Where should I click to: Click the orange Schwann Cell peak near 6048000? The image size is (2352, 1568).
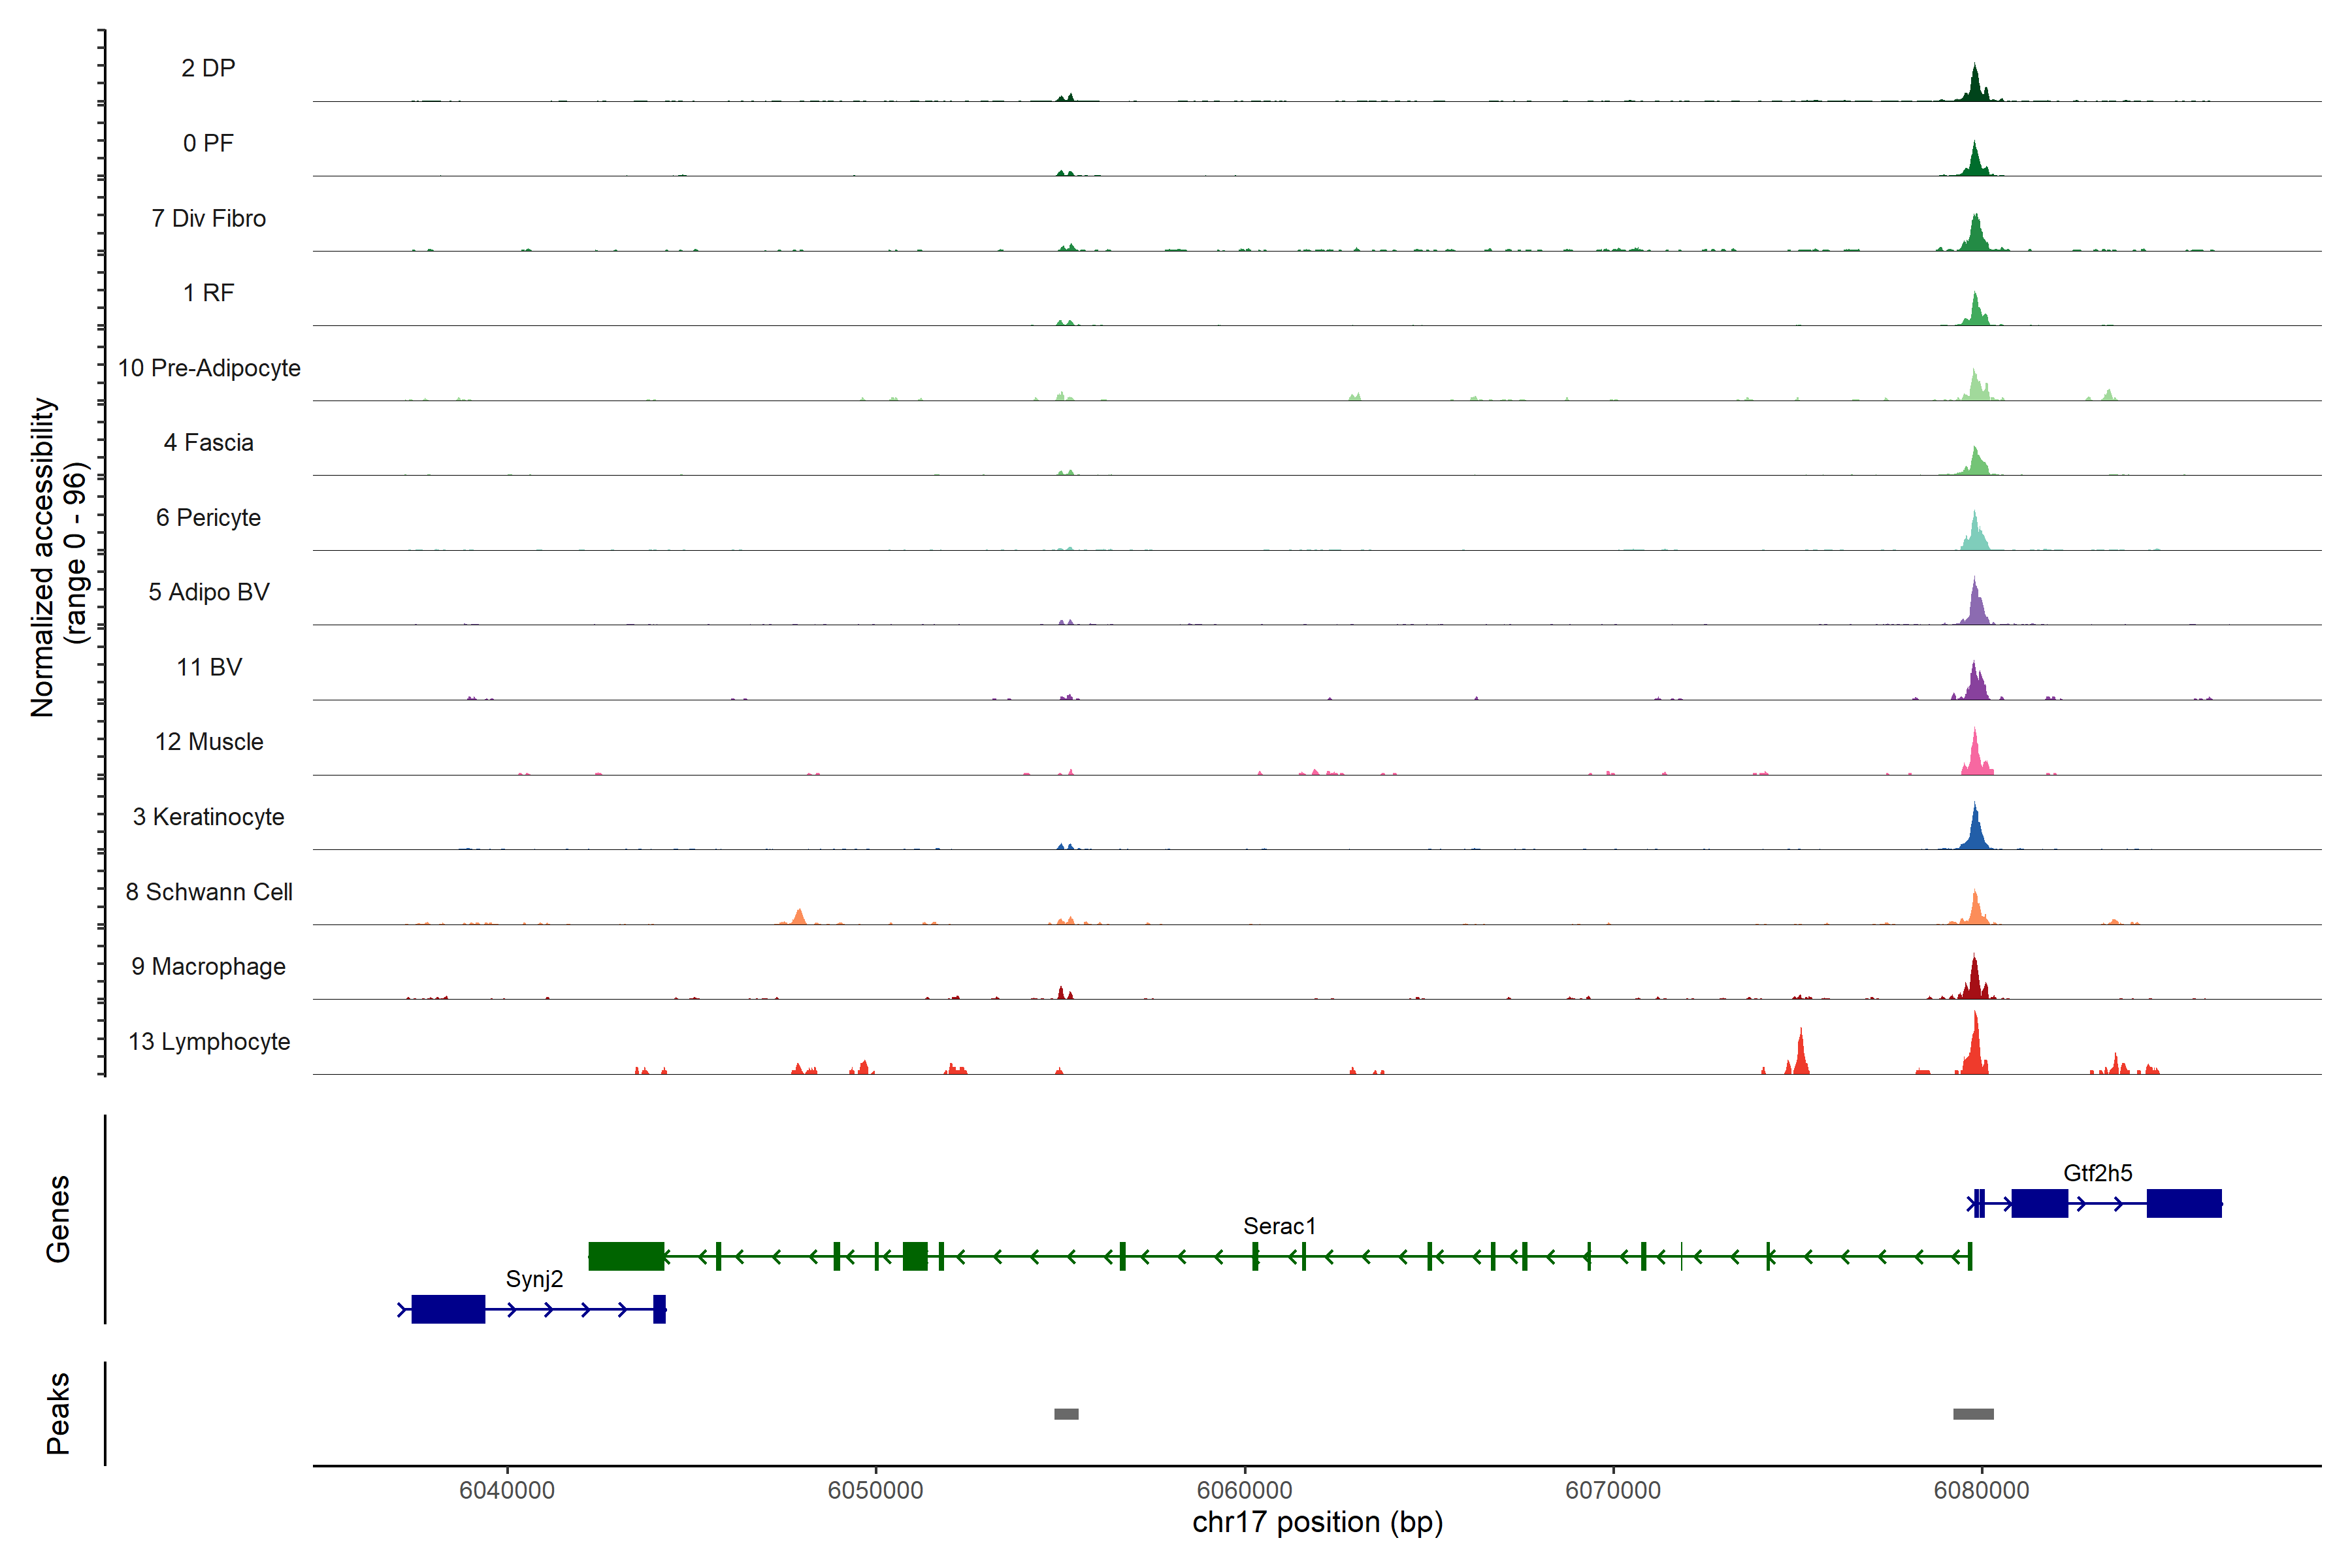pyautogui.click(x=798, y=917)
